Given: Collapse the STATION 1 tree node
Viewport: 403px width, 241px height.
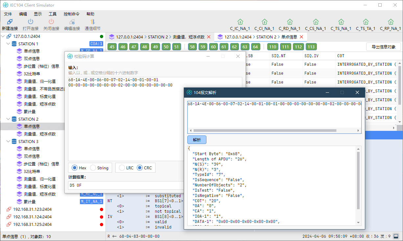Looking at the screenshot, I should click(x=8, y=44).
